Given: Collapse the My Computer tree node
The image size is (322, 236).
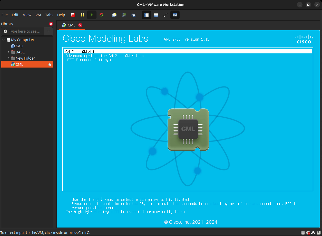Looking at the screenshot, I should pos(4,40).
